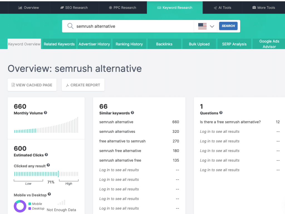Open the Backlinks tab
Screen dimensions: 285x214
tap(164, 44)
